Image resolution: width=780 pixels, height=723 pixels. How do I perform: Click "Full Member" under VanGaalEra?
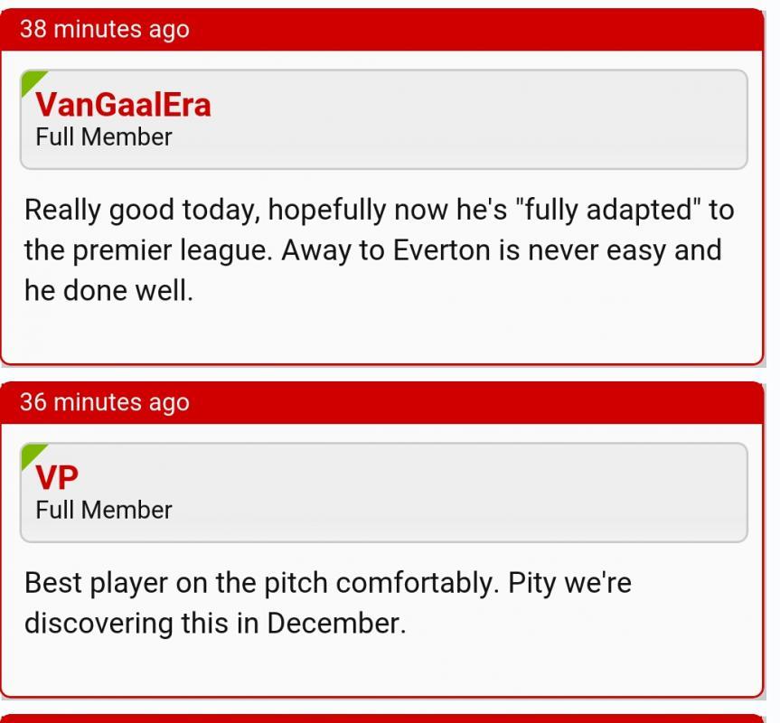click(x=103, y=137)
